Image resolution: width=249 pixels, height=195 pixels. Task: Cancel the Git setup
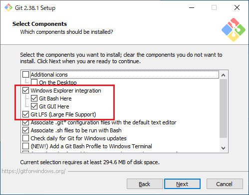click(225, 184)
